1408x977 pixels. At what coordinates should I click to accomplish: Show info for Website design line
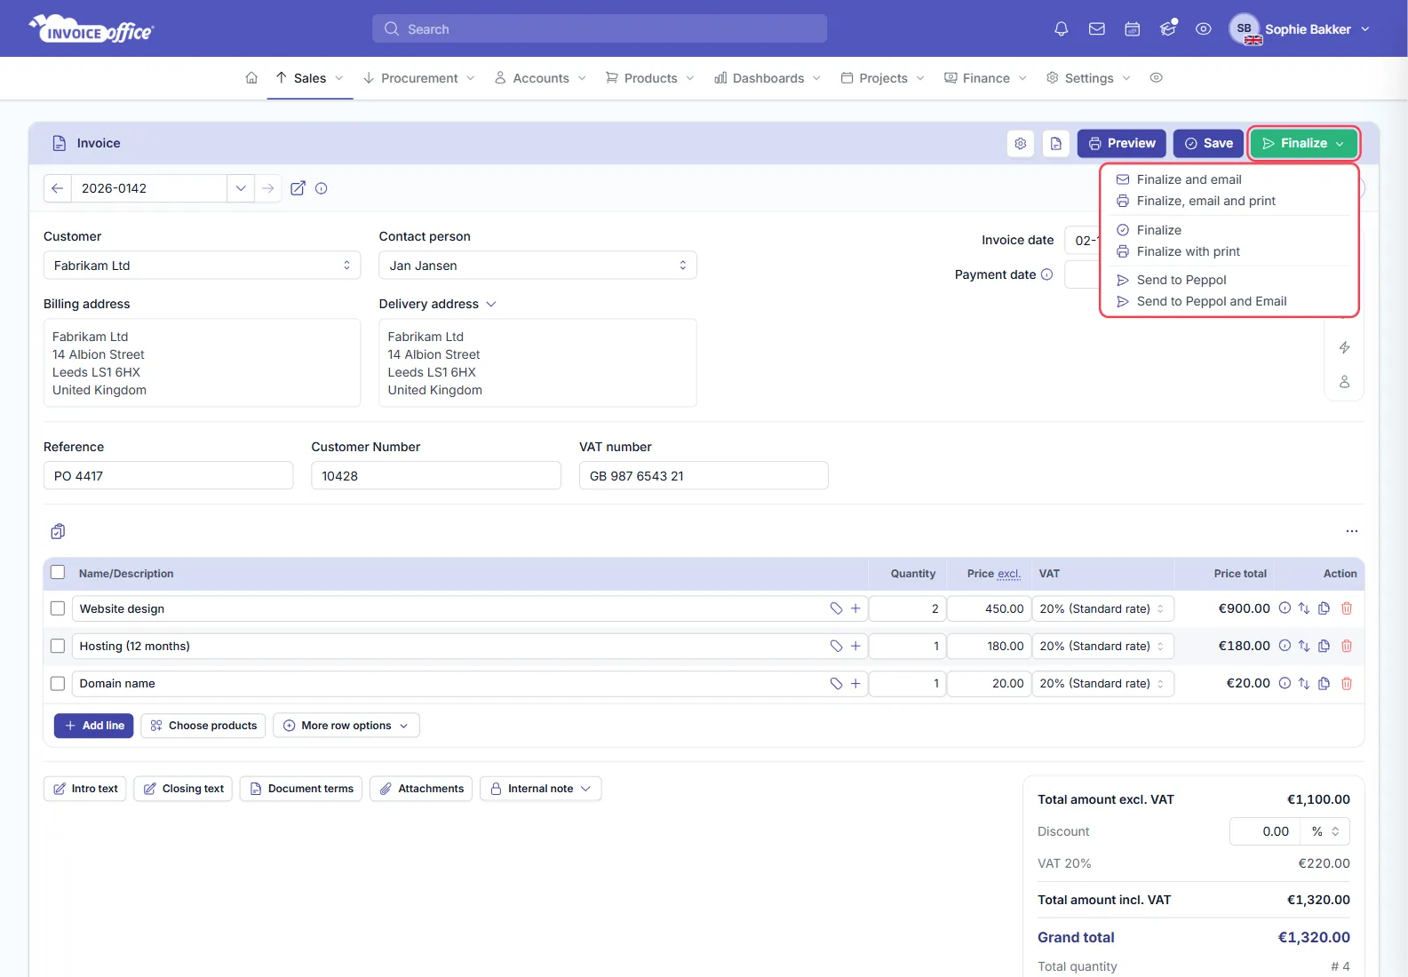pyautogui.click(x=1285, y=608)
